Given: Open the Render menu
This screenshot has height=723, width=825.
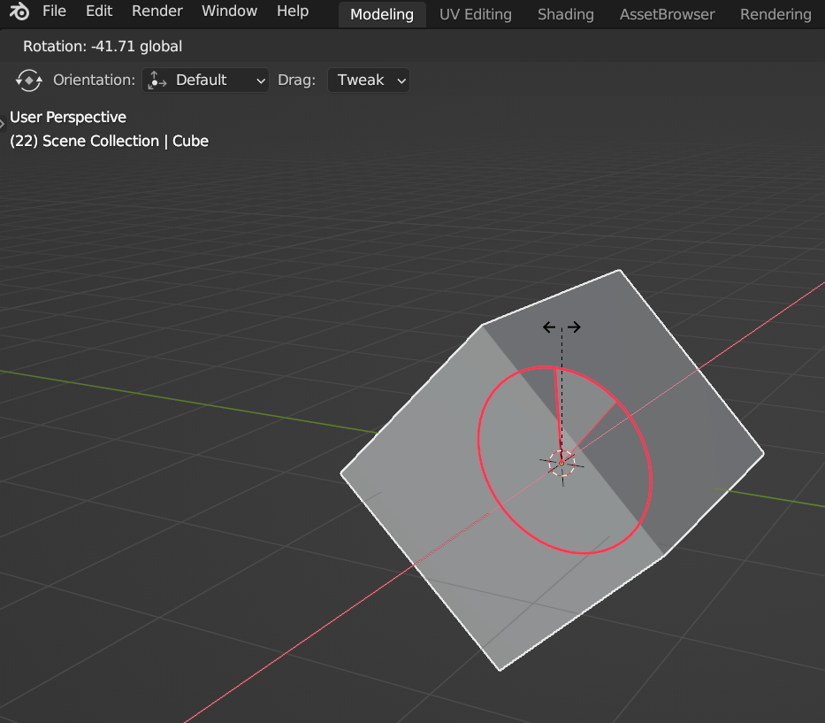Looking at the screenshot, I should click(157, 11).
